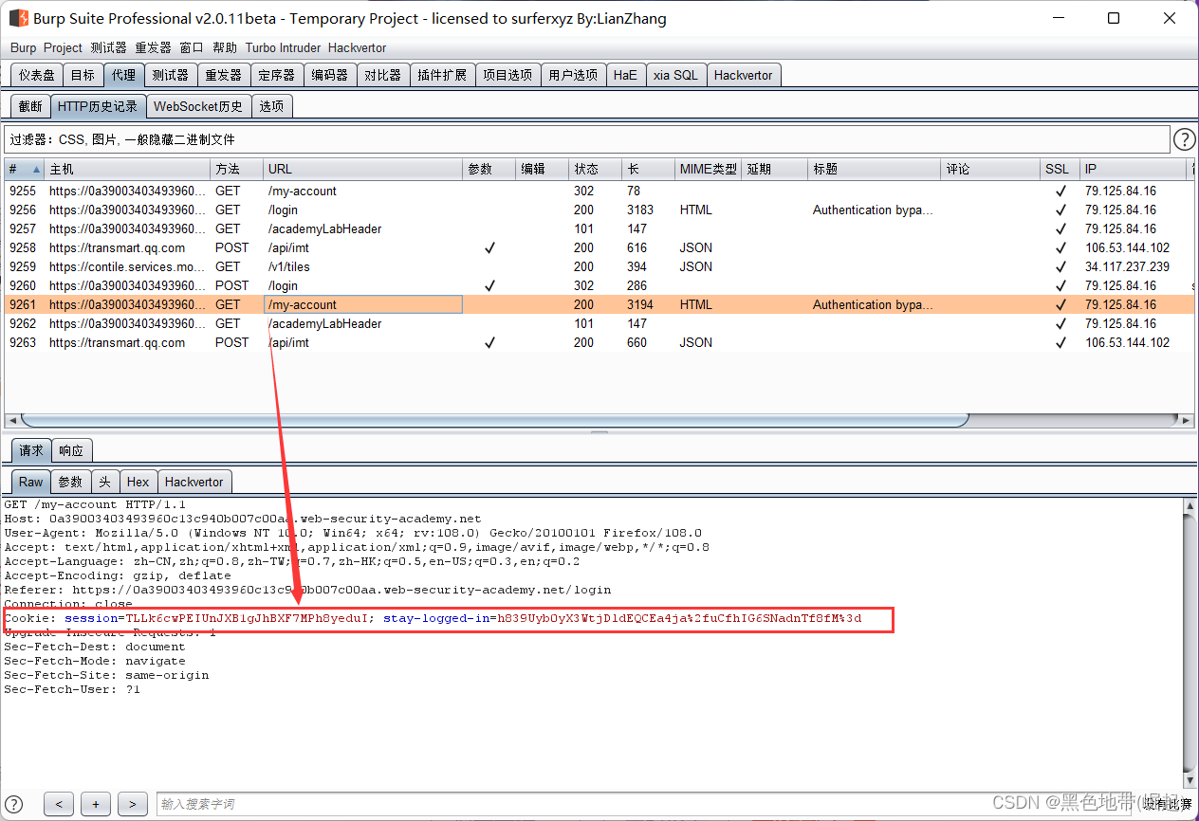Open the WebSocket历史 sub-tab
The width and height of the screenshot is (1199, 821).
(198, 106)
